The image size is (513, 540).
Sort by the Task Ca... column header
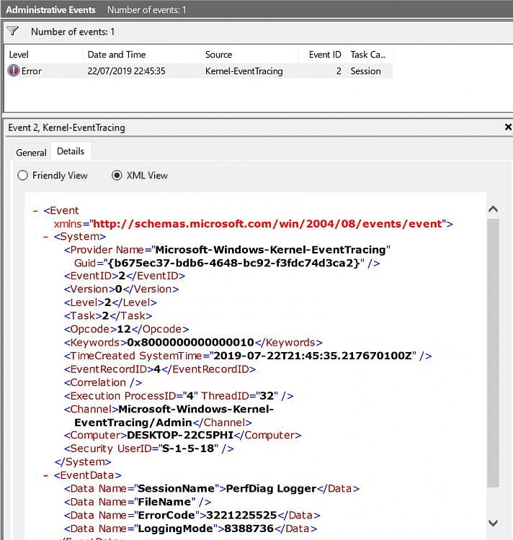(x=369, y=55)
